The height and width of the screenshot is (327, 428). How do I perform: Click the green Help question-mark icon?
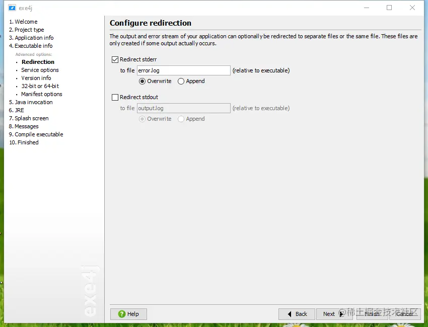(122, 314)
